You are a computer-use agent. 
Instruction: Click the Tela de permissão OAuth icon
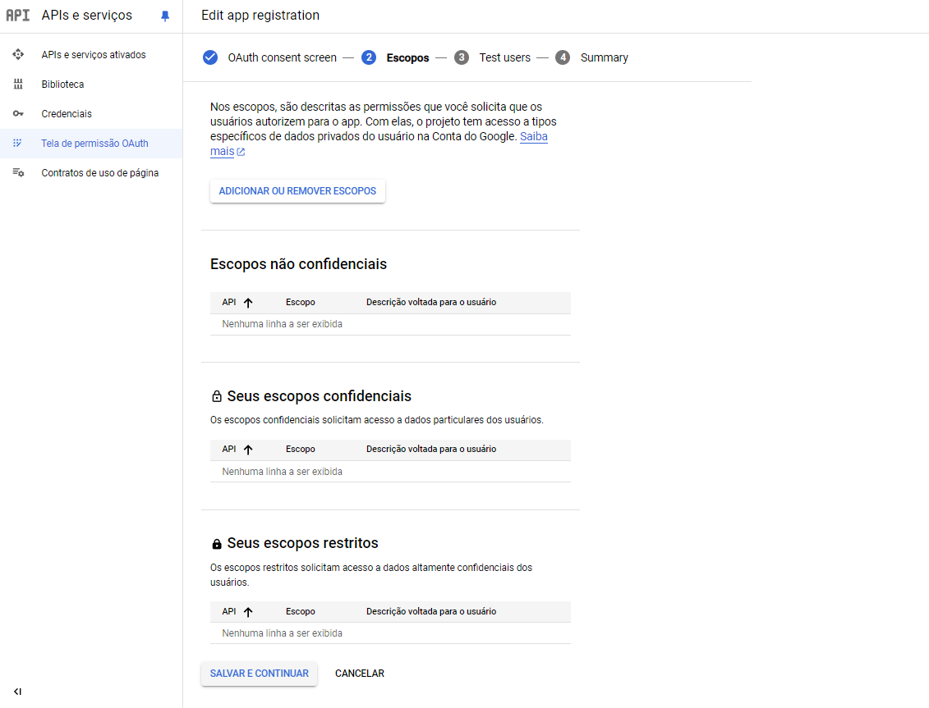click(18, 144)
